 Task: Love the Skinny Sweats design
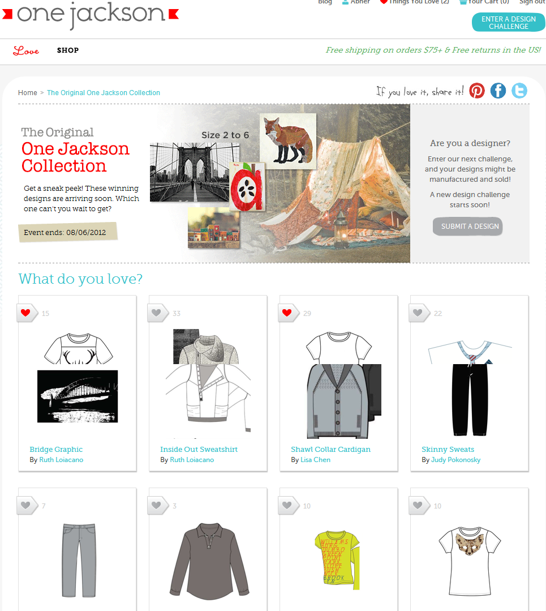(418, 313)
